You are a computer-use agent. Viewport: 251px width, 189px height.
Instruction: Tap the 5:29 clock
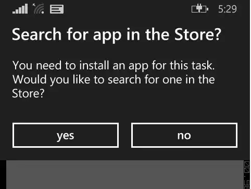click(x=228, y=9)
